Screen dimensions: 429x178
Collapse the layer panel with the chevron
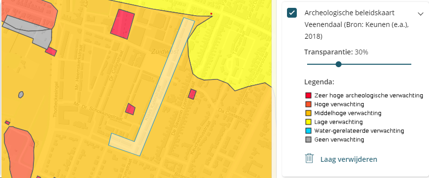pyautogui.click(x=421, y=14)
